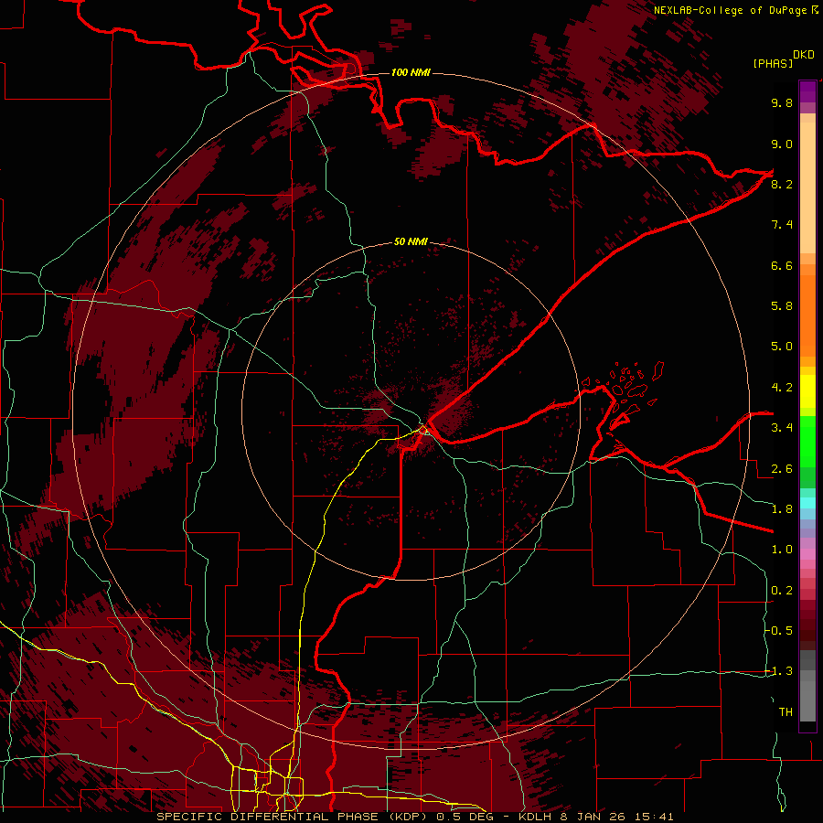Click the 2.6 color scale value
This screenshot has height=823, width=823.
782,469
